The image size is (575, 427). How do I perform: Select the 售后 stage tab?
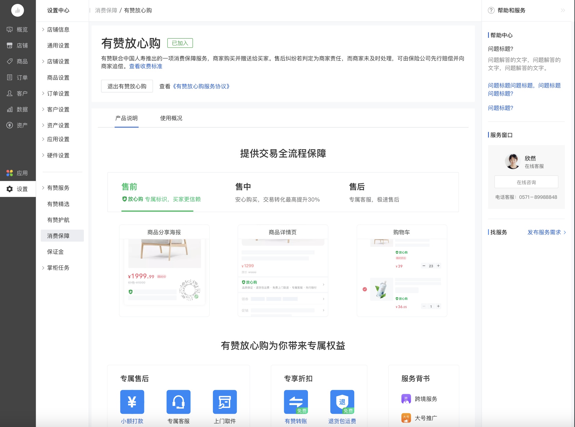[374, 192]
